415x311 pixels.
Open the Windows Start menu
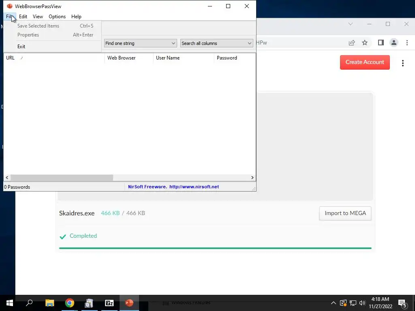coord(10,303)
